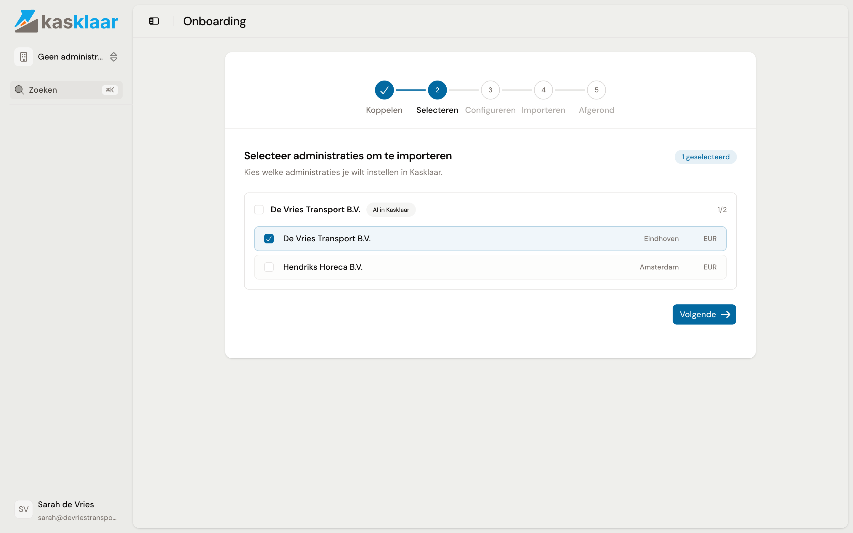Focus the Zoeken search field
853x533 pixels.
[66, 90]
